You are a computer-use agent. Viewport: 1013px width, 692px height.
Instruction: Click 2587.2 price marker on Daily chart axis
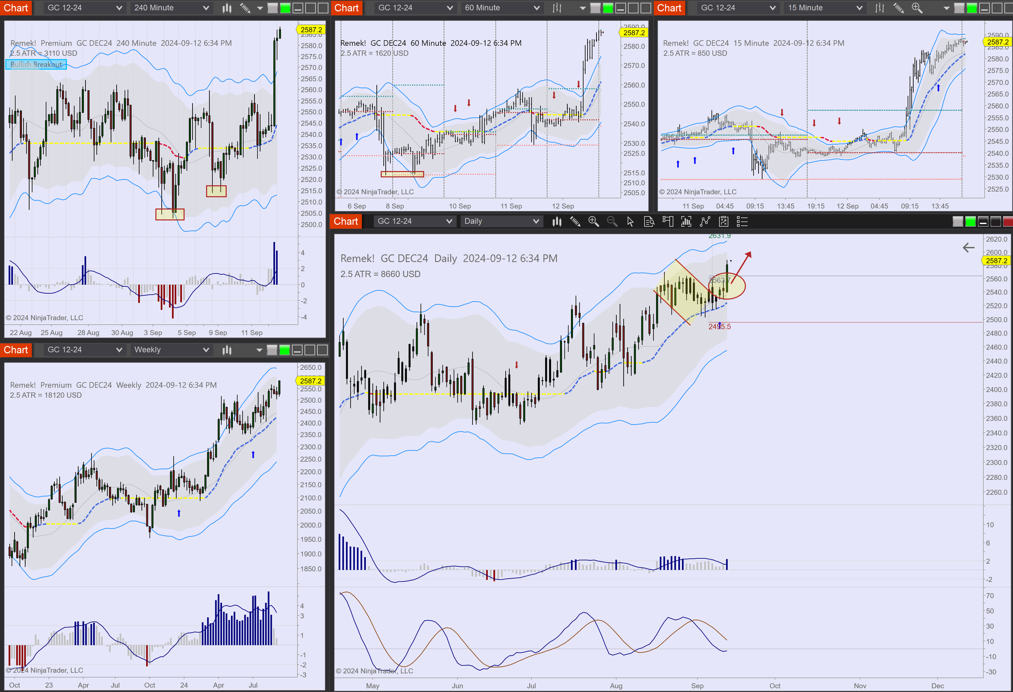click(996, 261)
